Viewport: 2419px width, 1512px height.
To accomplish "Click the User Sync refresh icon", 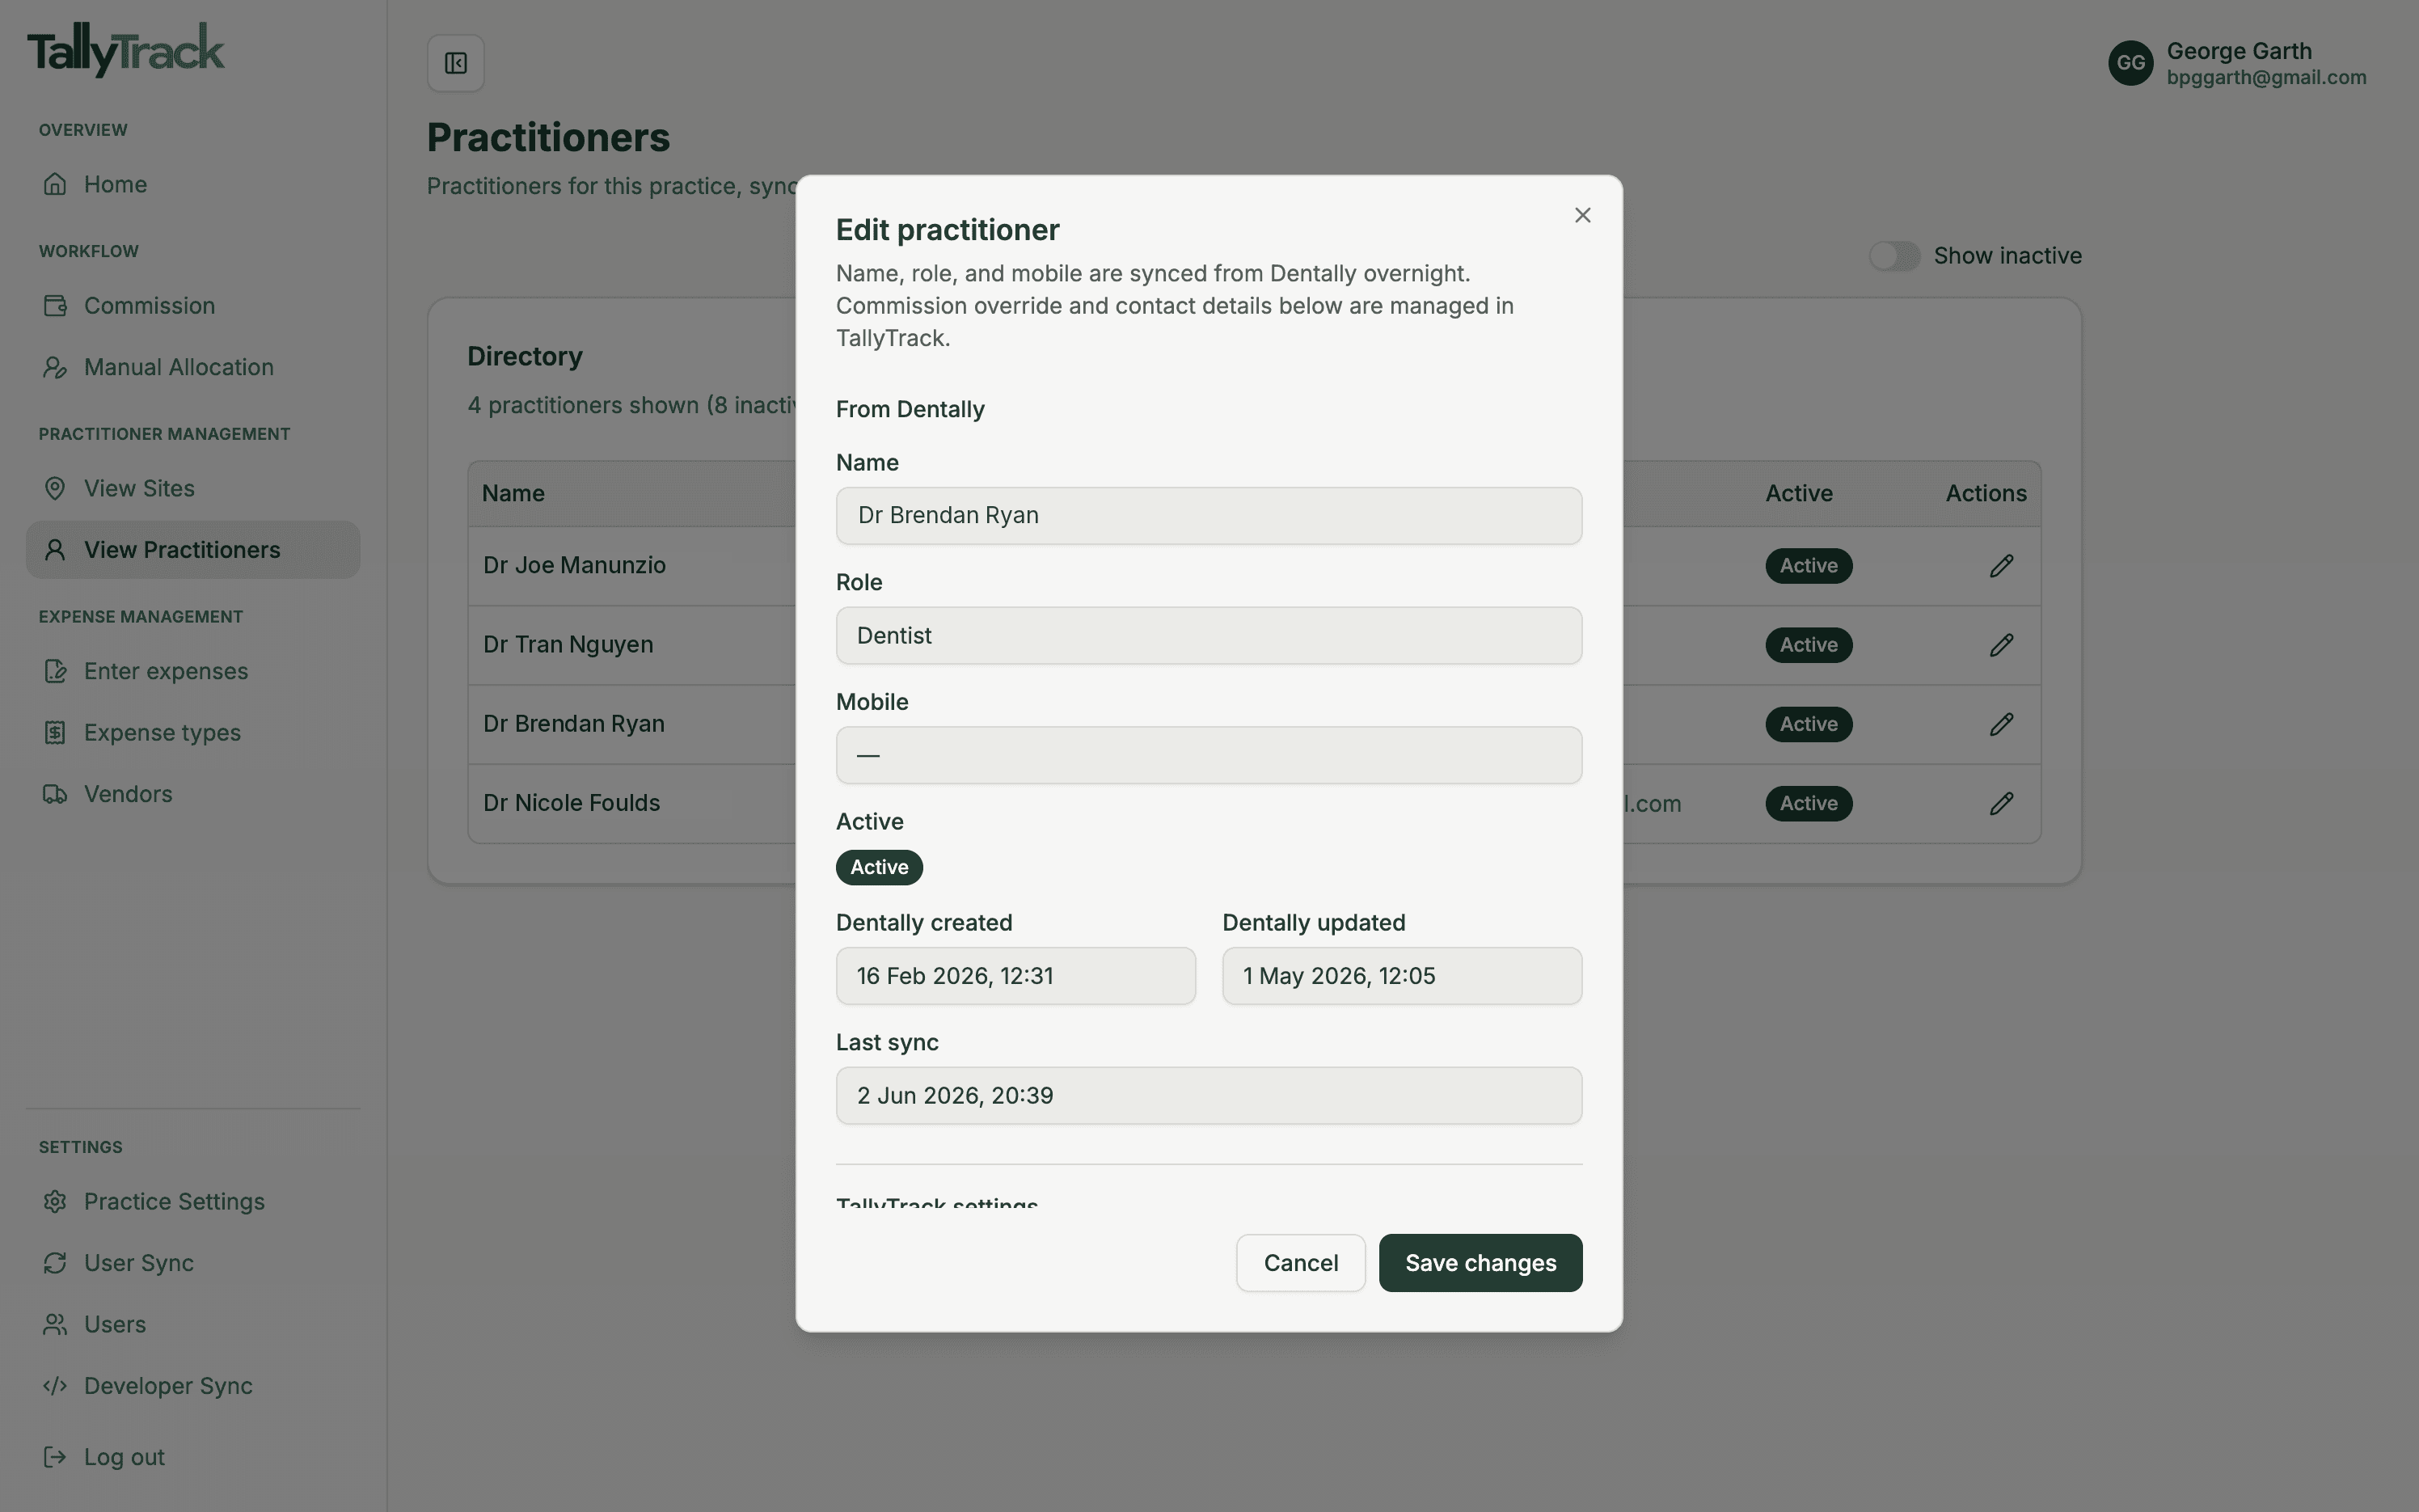I will (55, 1263).
